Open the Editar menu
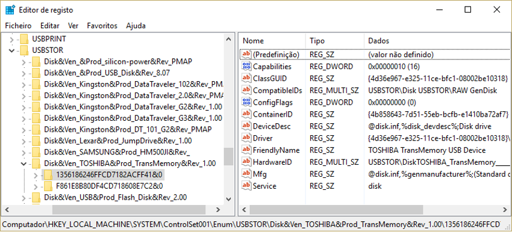 [50, 26]
